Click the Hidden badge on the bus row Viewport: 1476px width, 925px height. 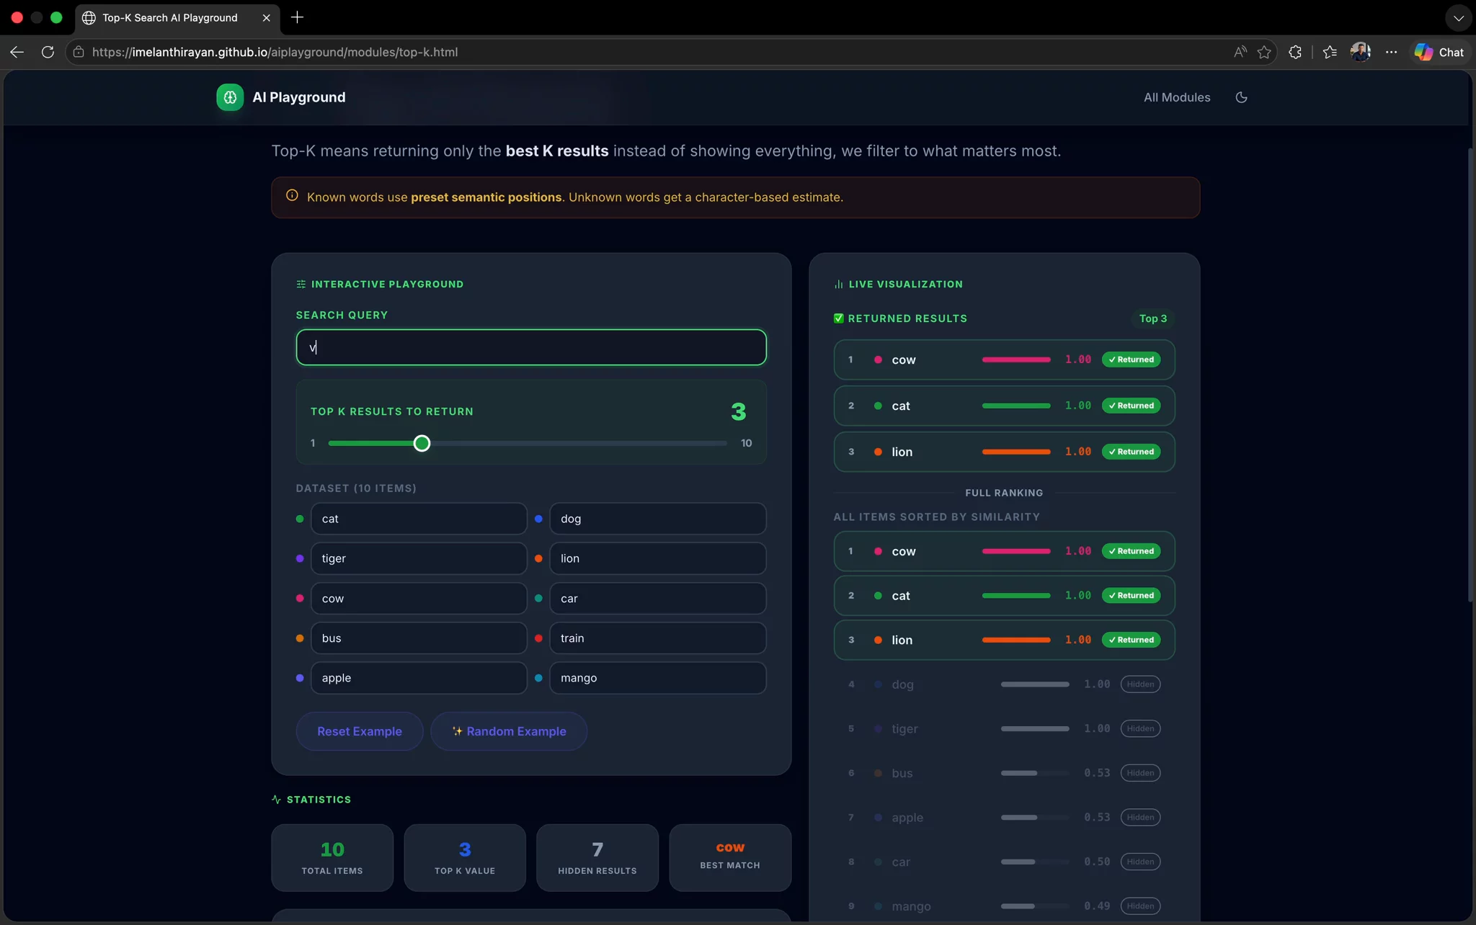point(1140,773)
